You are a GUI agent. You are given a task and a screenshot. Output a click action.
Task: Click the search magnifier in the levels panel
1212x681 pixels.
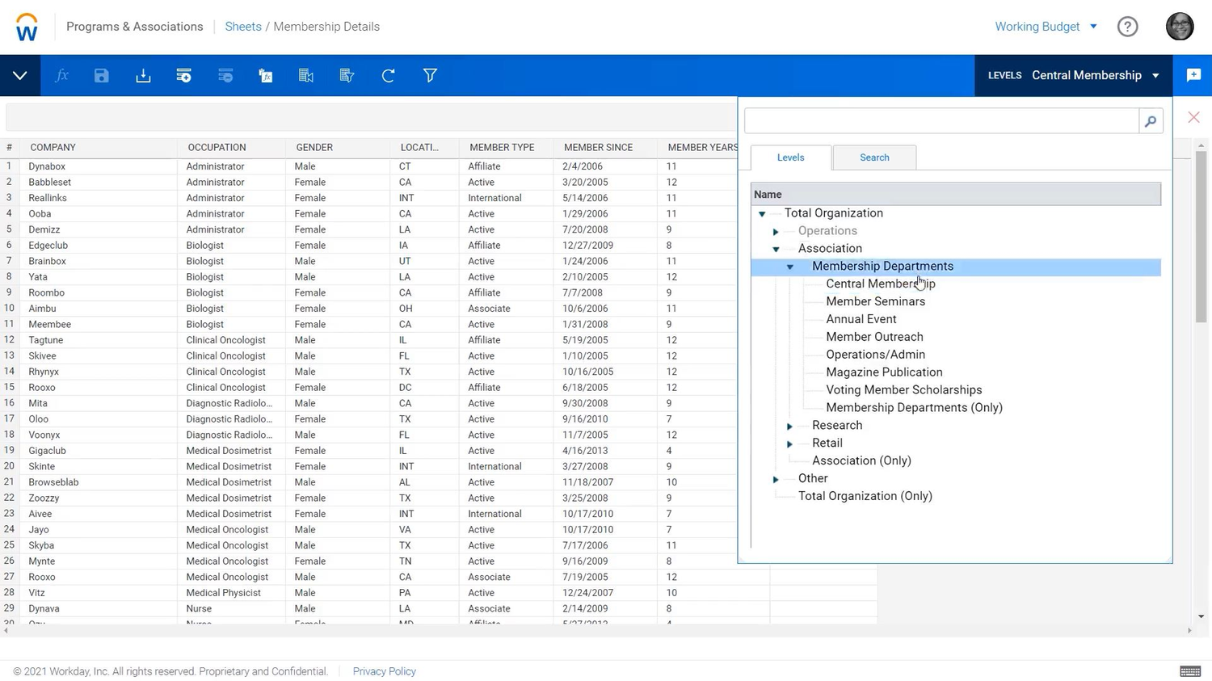point(1150,121)
